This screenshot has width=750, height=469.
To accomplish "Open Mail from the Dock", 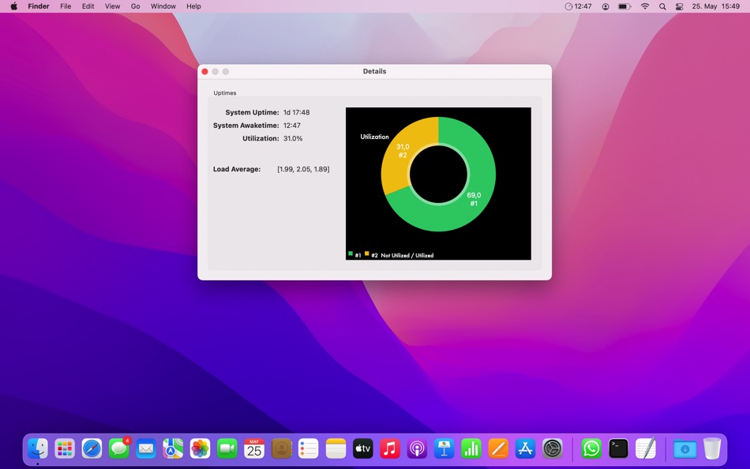I will [x=146, y=448].
